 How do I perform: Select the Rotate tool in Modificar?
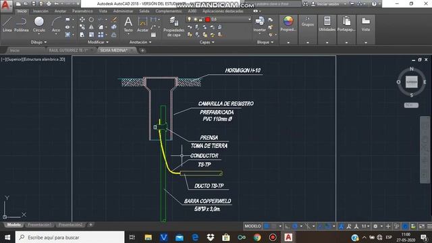click(91, 20)
